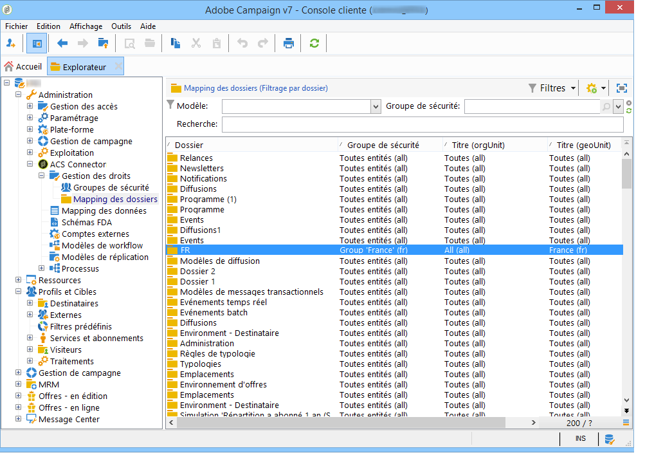Image resolution: width=645 pixels, height=455 pixels.
Task: Select the Environnement d'offres row
Action: click(394, 385)
